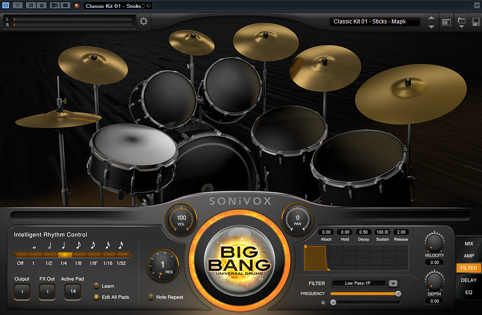Select 1/8 note rhythm division
482x315 pixels.
coord(78,263)
